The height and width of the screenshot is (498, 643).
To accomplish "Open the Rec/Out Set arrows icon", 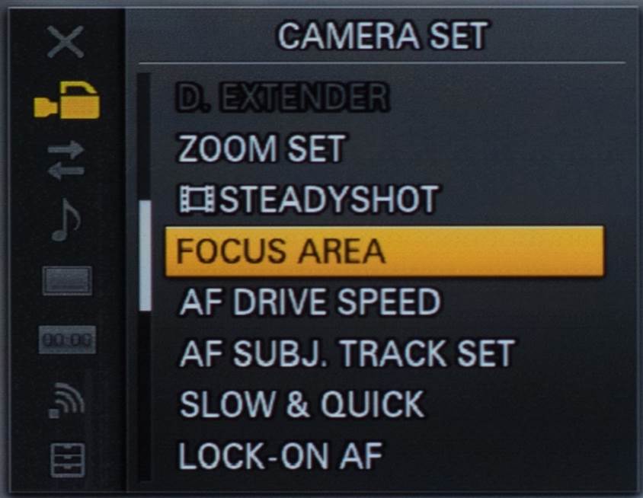I will pyautogui.click(x=66, y=160).
